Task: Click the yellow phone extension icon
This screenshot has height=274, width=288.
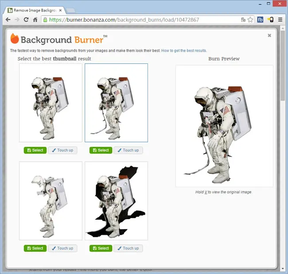Action: pyautogui.click(x=270, y=19)
